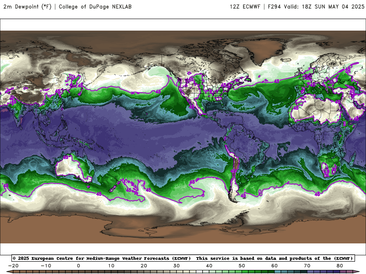Click the 0 legend value
The image size is (366, 274).
point(78,266)
